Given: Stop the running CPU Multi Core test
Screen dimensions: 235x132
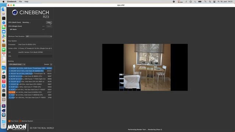Looking at the screenshot, I should click(x=49, y=22).
